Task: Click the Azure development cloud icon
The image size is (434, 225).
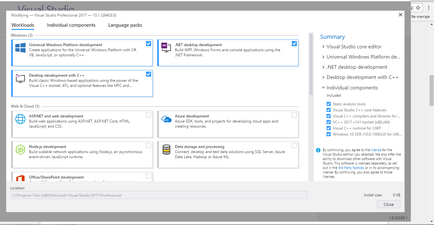Action: pyautogui.click(x=166, y=119)
